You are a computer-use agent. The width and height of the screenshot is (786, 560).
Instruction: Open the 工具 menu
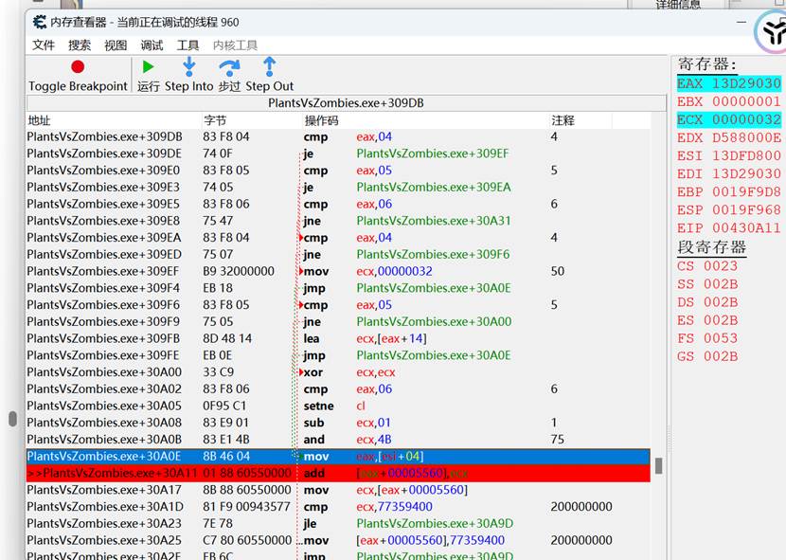click(x=188, y=45)
